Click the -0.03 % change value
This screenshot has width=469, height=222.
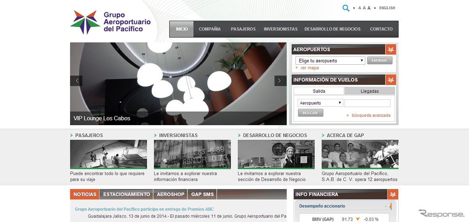pyautogui.click(x=371, y=219)
